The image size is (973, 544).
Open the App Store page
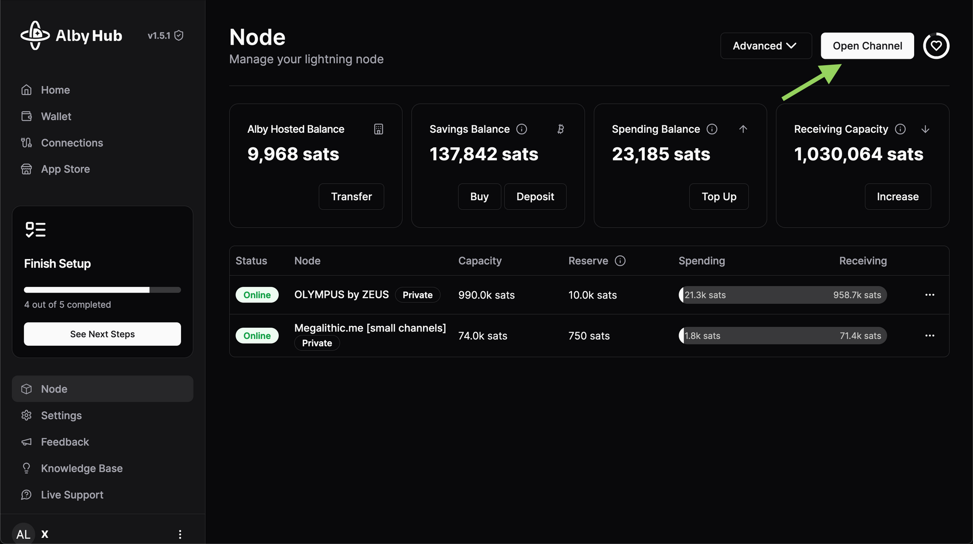click(65, 169)
